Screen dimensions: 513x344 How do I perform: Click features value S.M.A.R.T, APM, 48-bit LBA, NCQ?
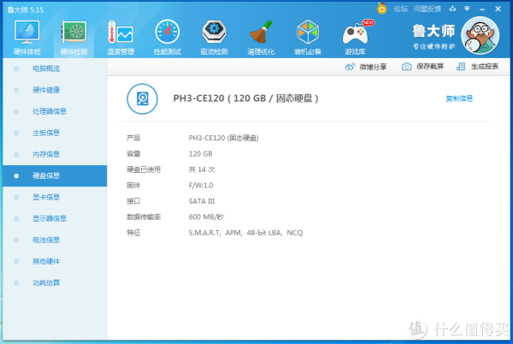pyautogui.click(x=245, y=233)
